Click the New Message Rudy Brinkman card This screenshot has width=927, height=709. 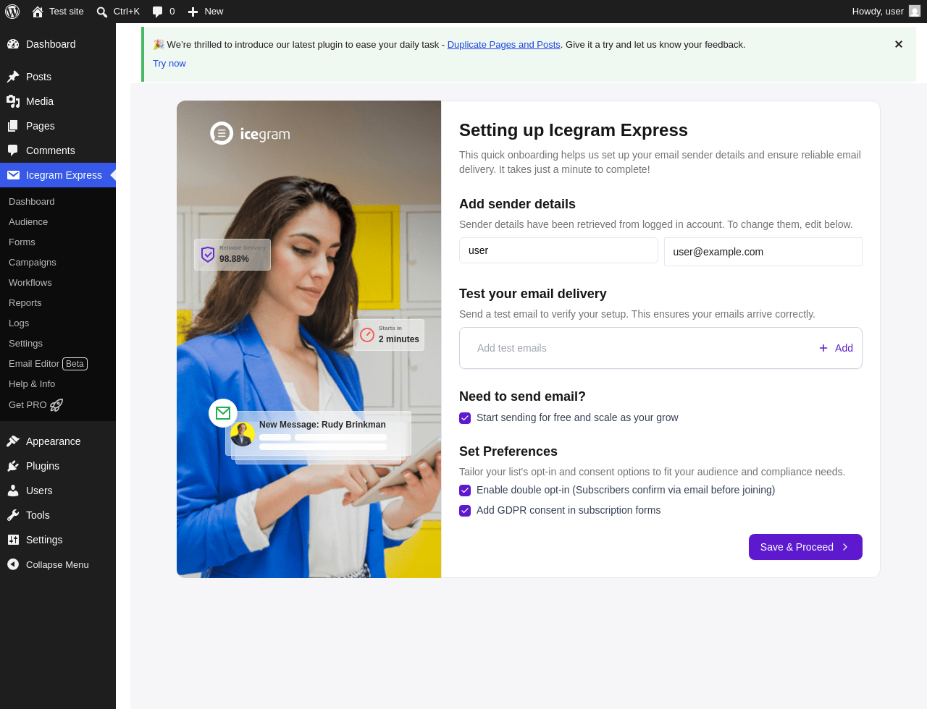[x=320, y=435]
